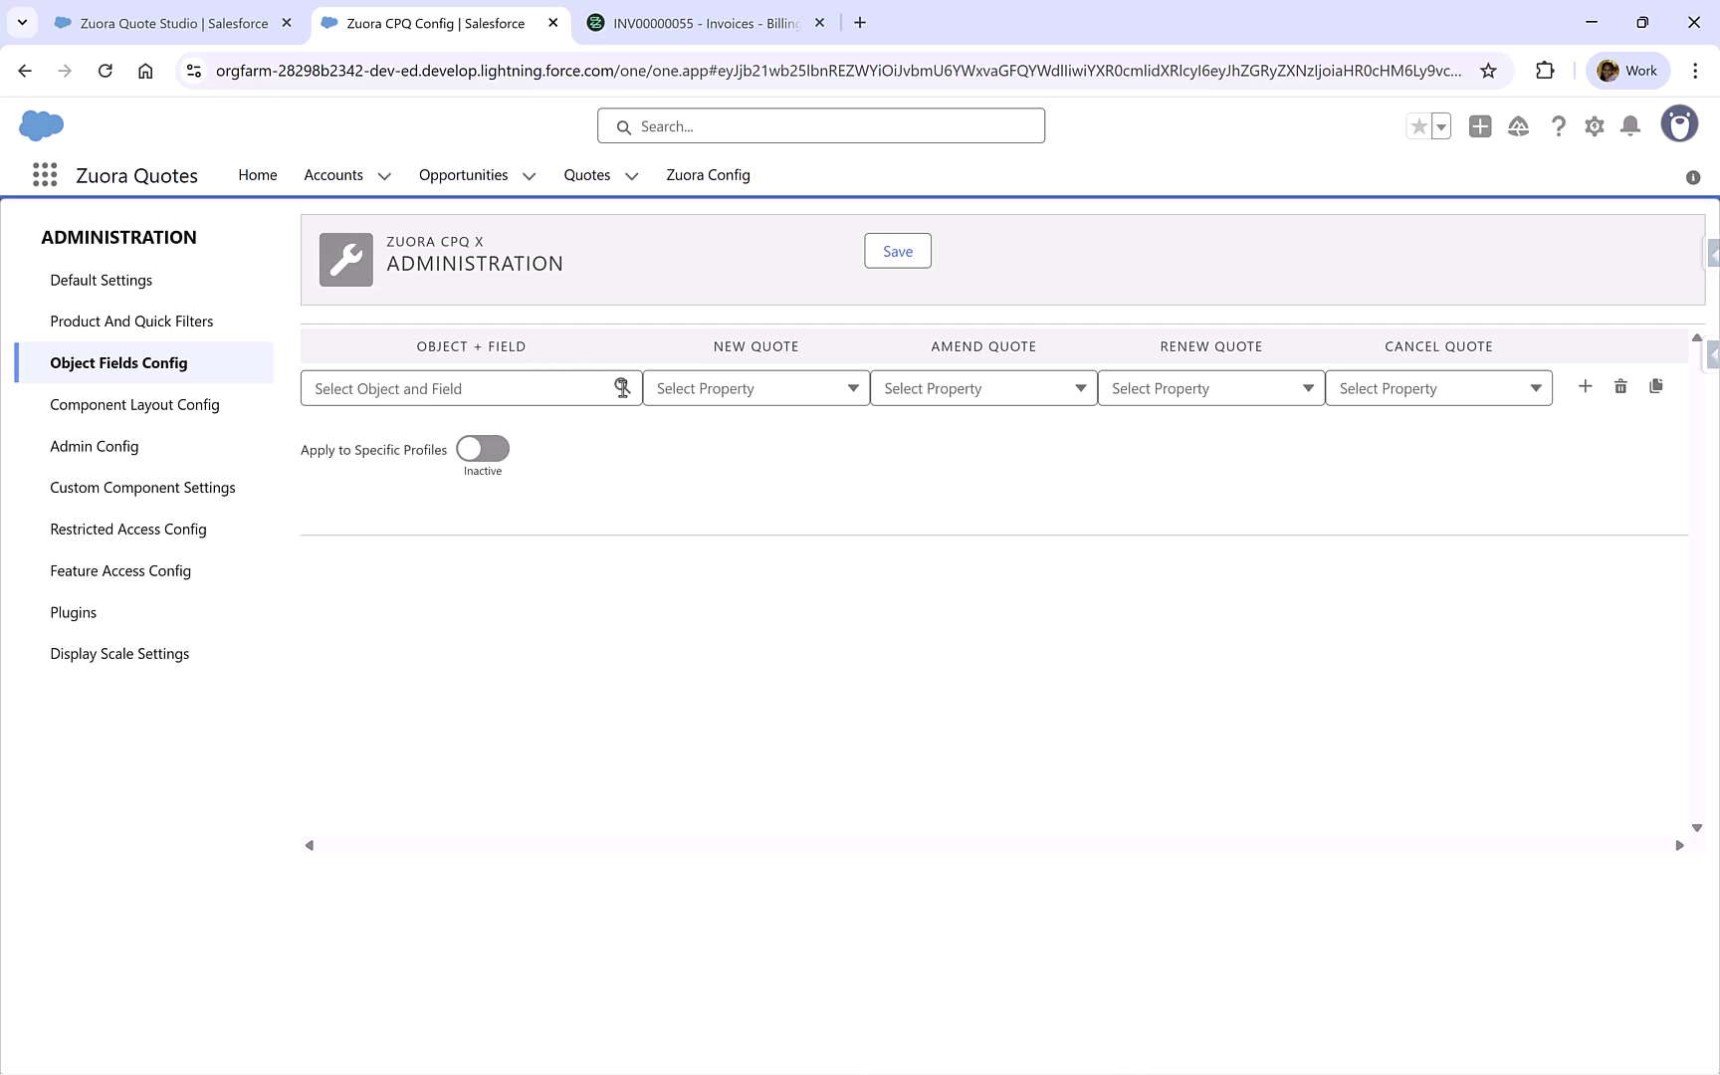Open notifications with the bell icon
This screenshot has height=1075, width=1720.
[x=1630, y=126]
